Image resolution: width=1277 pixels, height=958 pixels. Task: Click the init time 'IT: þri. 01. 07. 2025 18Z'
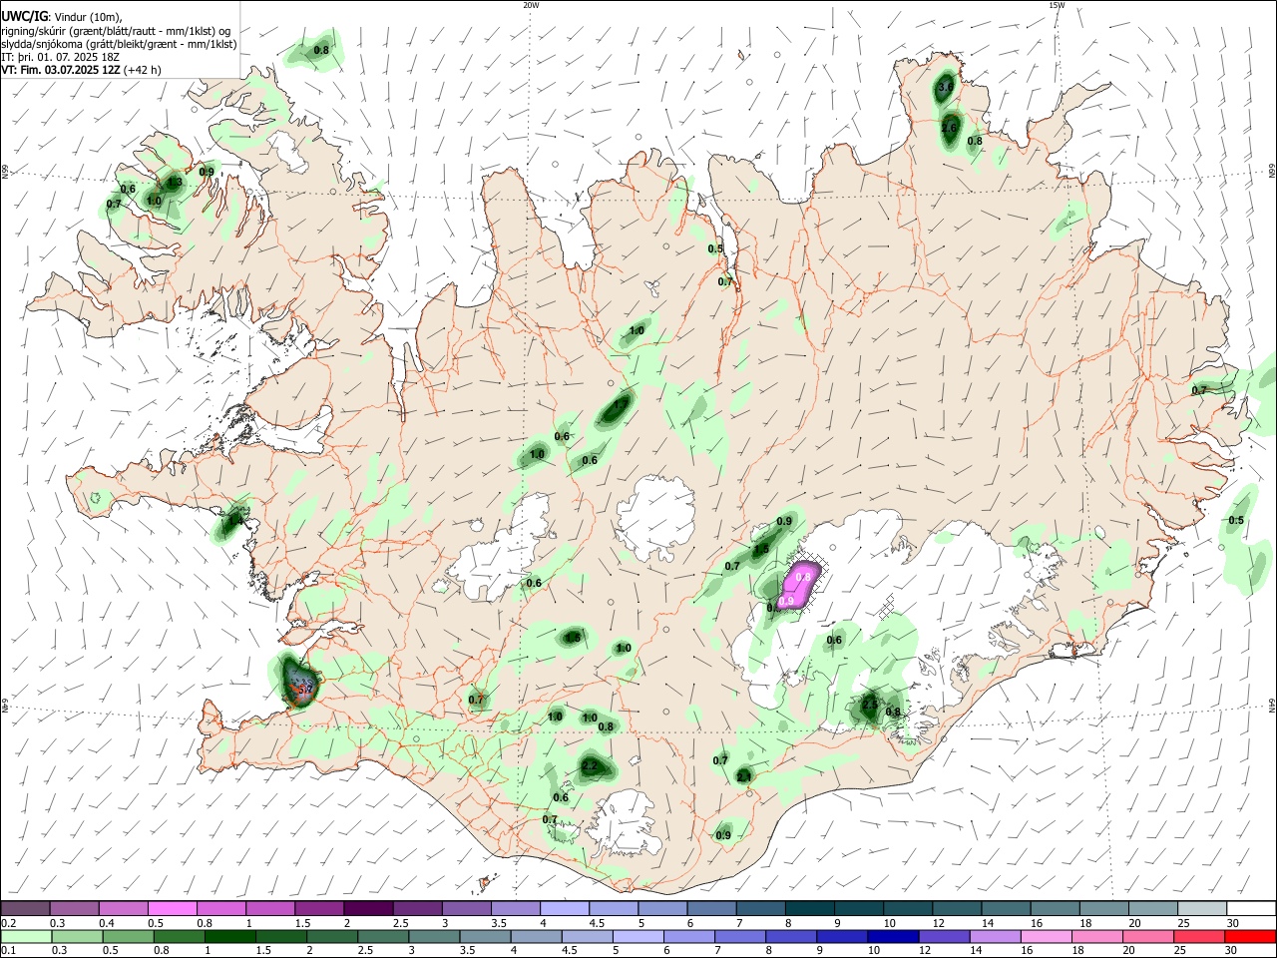61,57
